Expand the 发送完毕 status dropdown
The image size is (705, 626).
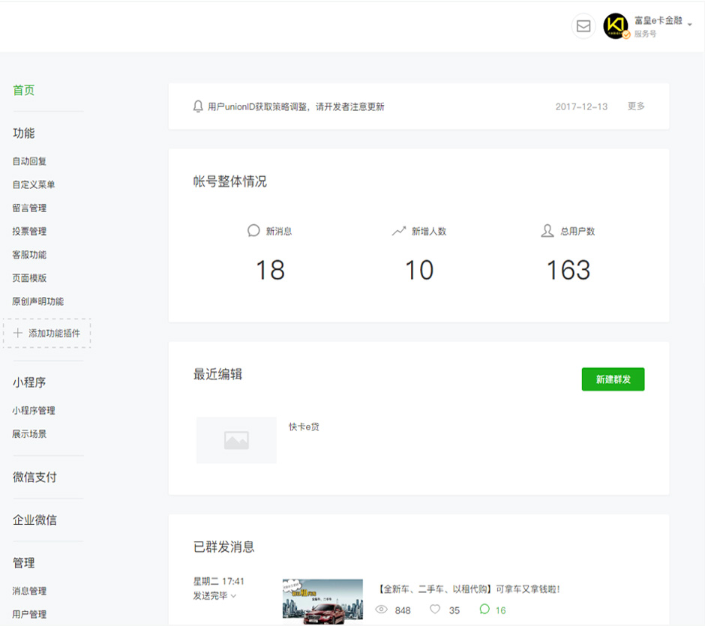pyautogui.click(x=233, y=597)
